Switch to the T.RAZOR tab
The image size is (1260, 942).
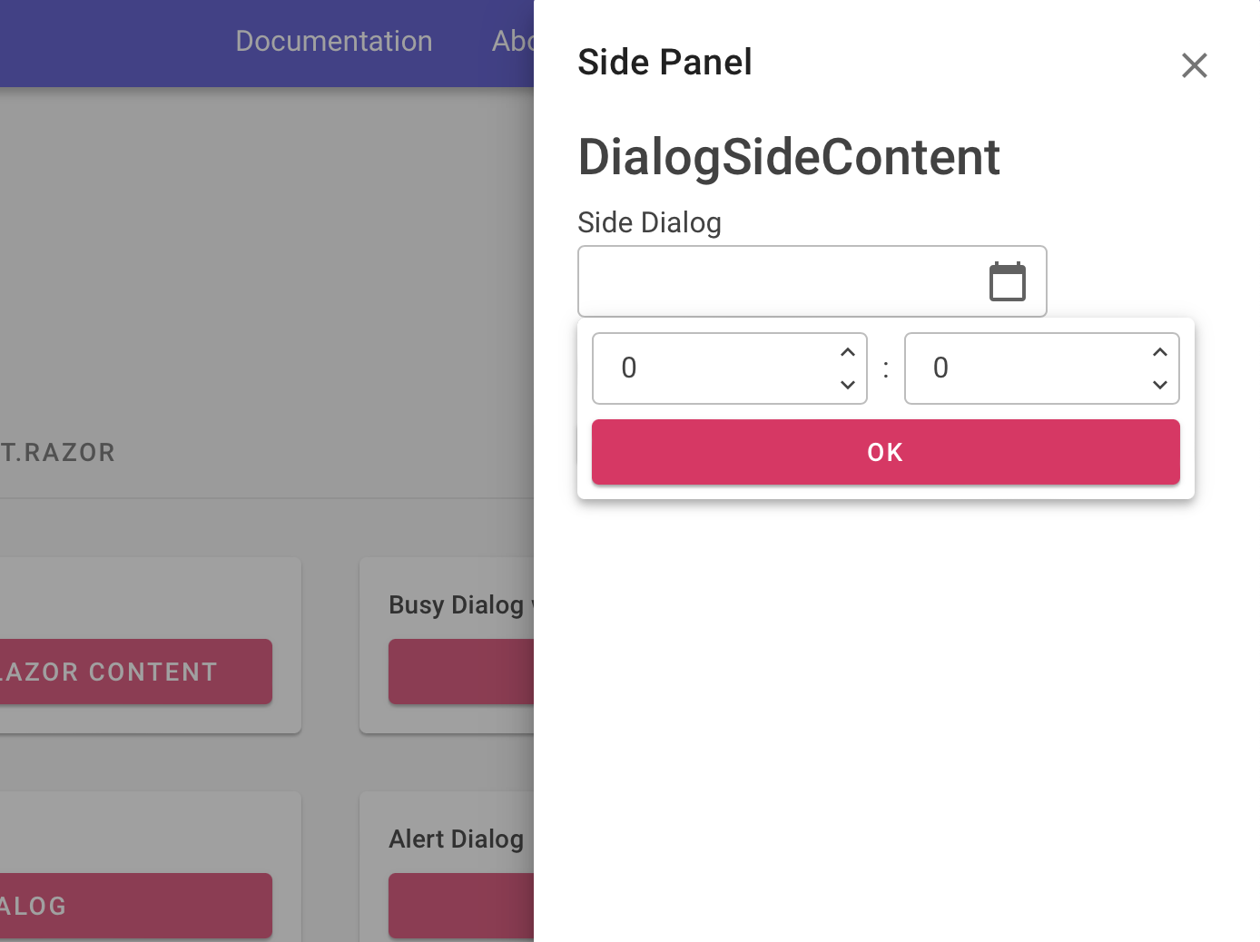click(x=58, y=452)
